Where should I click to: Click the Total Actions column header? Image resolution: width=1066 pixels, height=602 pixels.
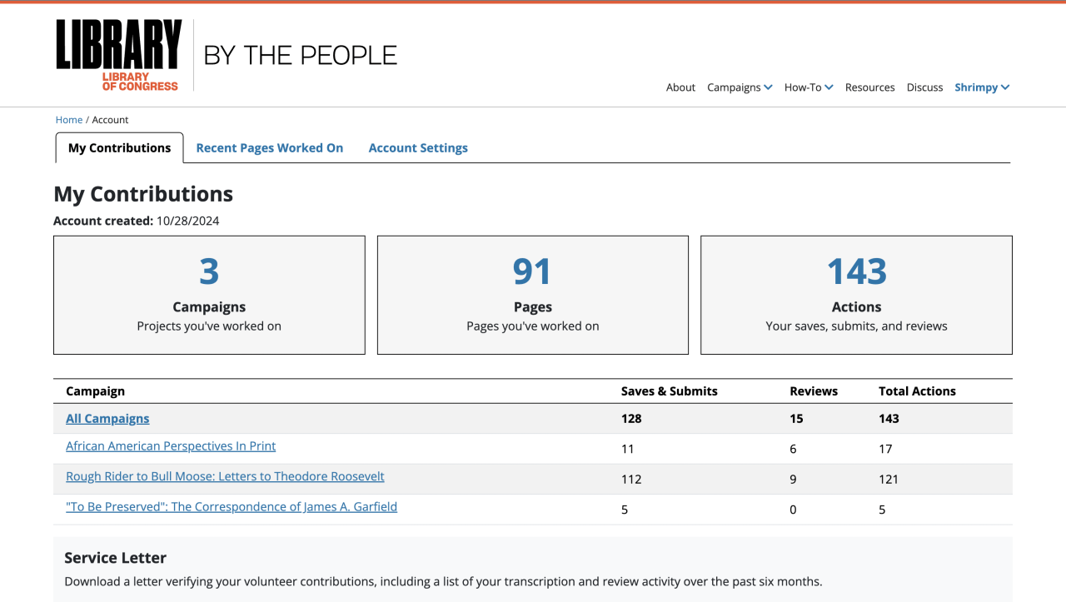917,391
